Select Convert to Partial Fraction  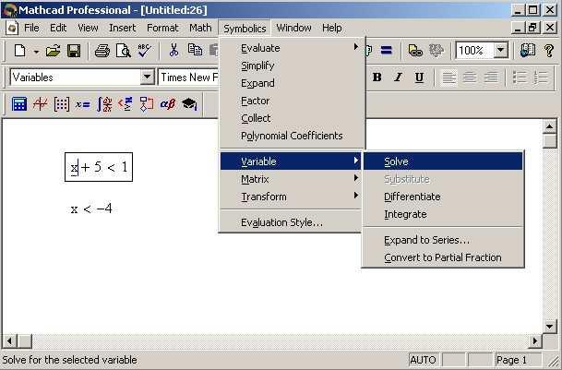tap(443, 257)
